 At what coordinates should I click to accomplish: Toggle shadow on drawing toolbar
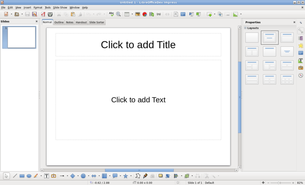pos(160,176)
